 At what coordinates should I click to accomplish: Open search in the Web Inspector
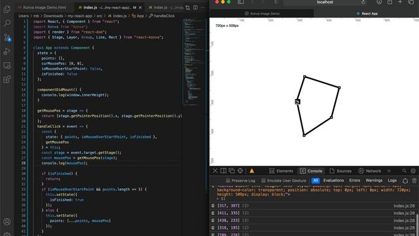[x=405, y=170]
